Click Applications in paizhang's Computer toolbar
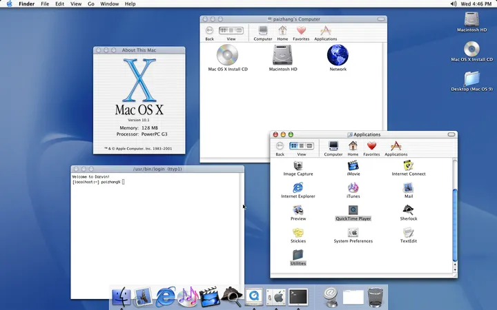Viewport: 497px width, 310px height. [x=326, y=33]
